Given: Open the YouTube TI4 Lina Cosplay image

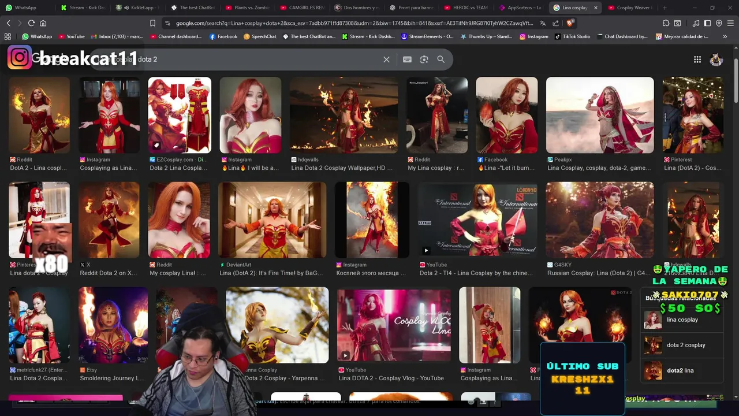Looking at the screenshot, I should tap(477, 220).
